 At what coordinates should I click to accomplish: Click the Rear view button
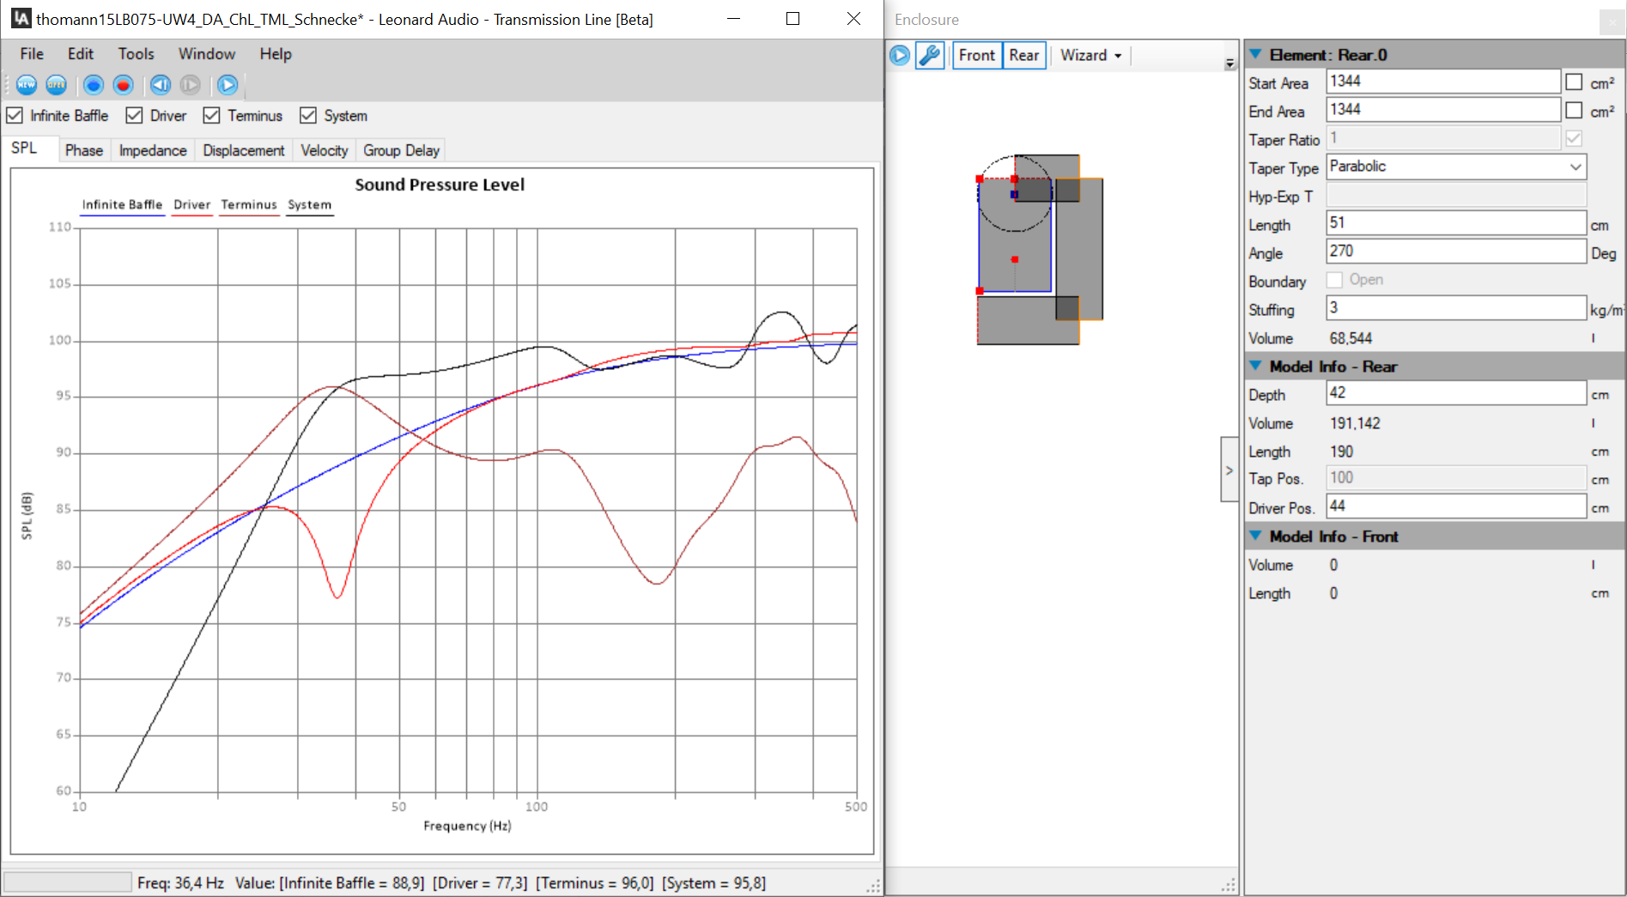pos(1023,56)
